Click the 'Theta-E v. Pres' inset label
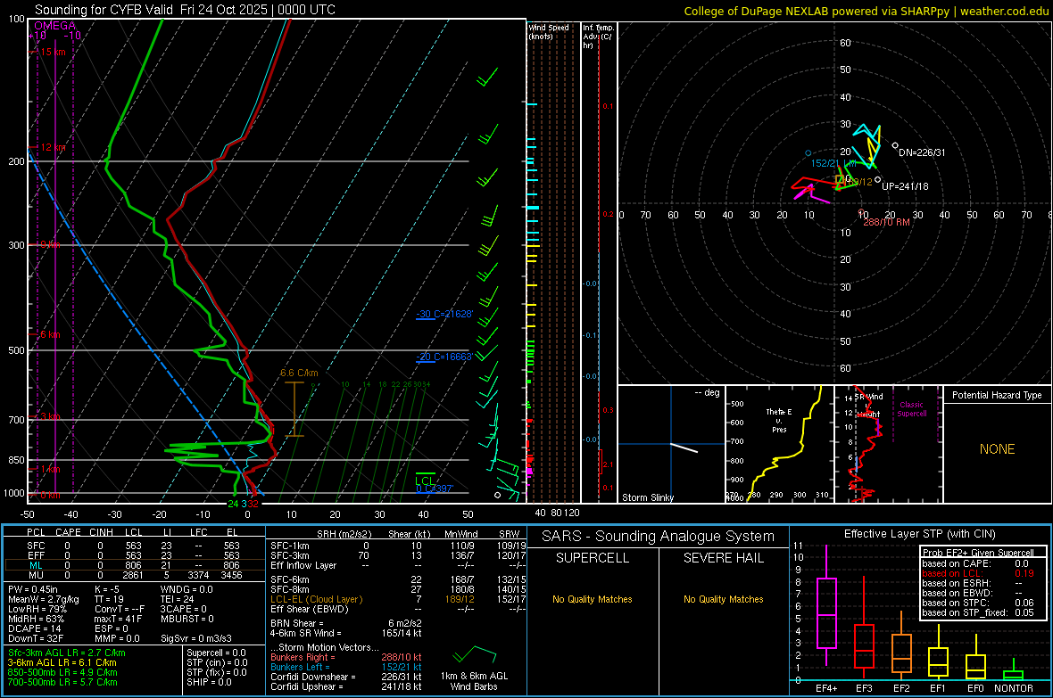 [x=779, y=420]
